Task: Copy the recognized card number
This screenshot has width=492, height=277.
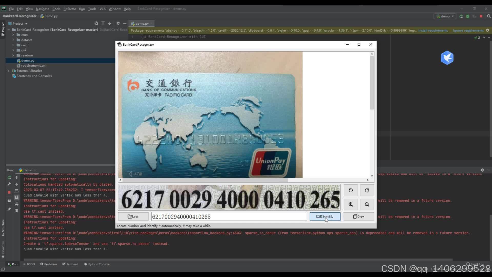Action: (x=359, y=216)
